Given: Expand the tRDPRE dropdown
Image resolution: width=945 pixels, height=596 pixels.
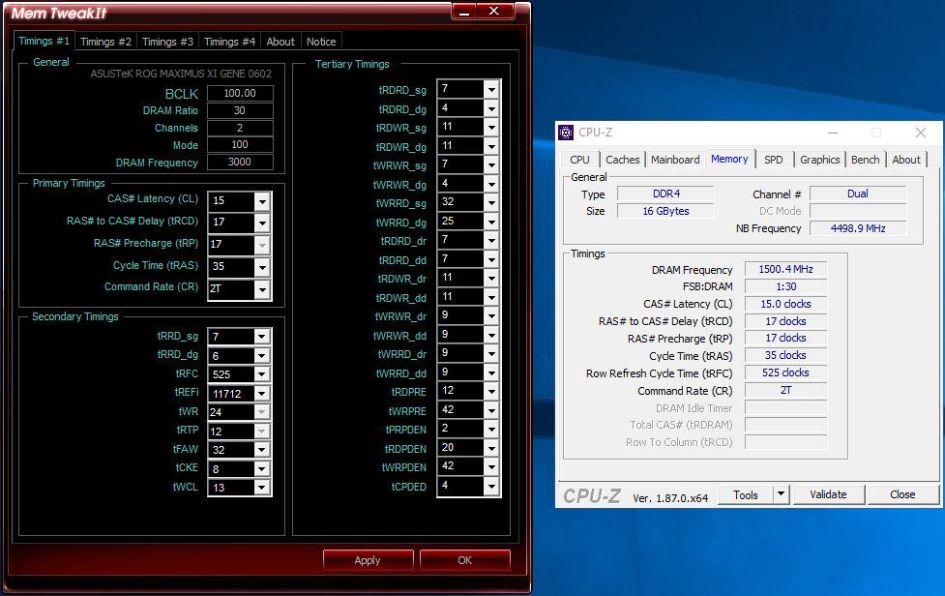Looking at the screenshot, I should [491, 392].
